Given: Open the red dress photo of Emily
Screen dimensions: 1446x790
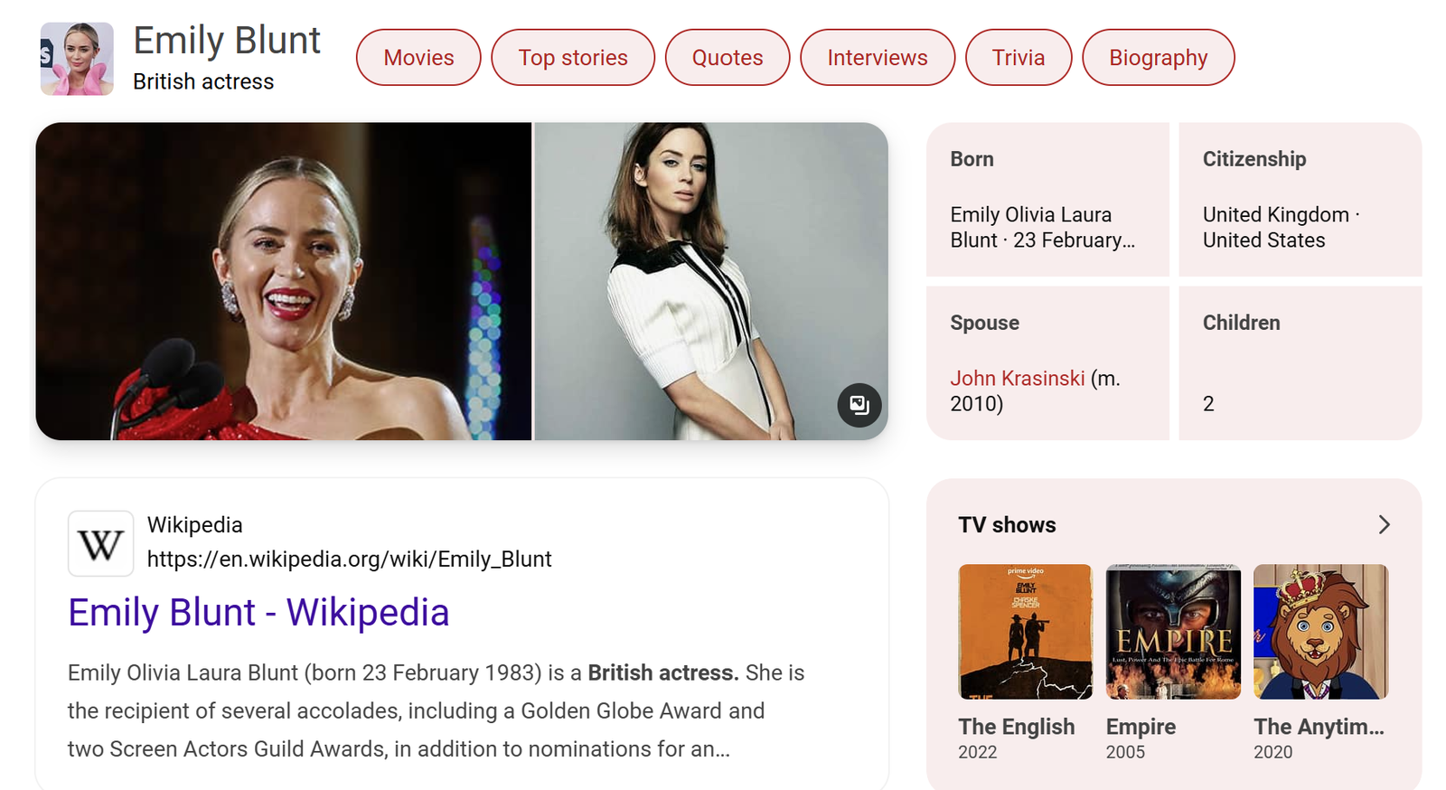Looking at the screenshot, I should (x=283, y=281).
